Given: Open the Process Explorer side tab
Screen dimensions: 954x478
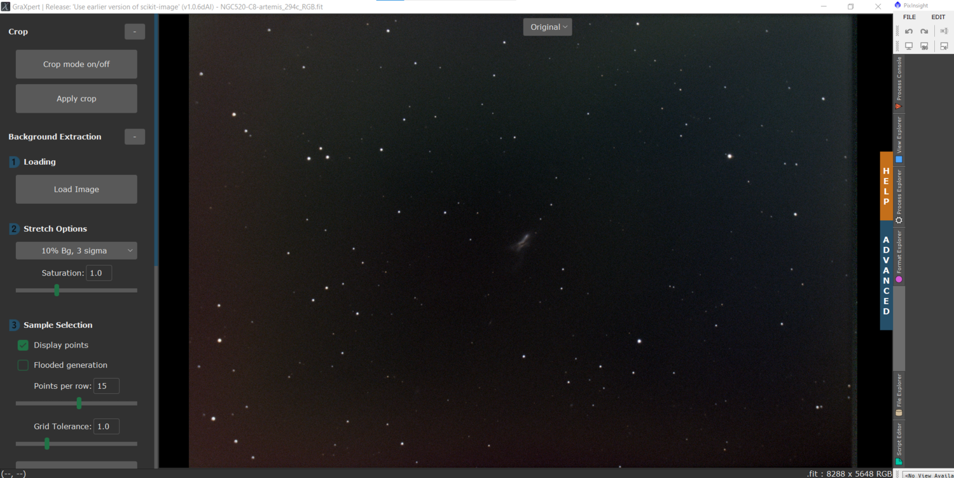Looking at the screenshot, I should (899, 197).
